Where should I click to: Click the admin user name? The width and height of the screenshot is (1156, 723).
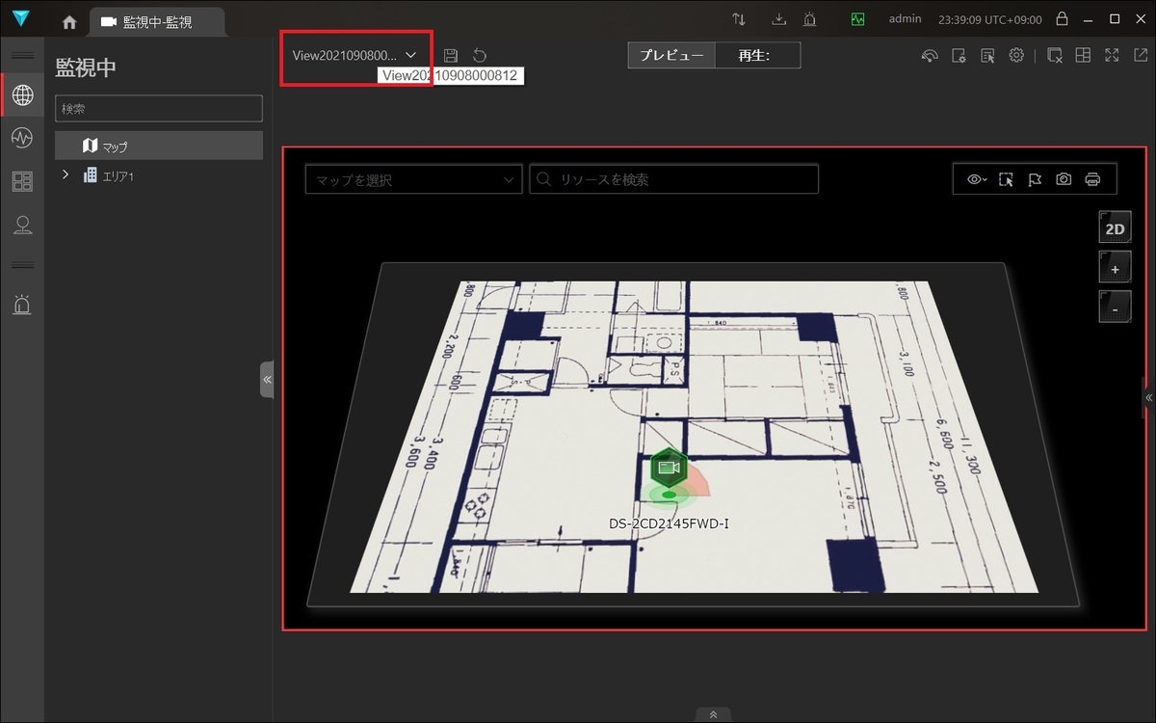(x=905, y=19)
